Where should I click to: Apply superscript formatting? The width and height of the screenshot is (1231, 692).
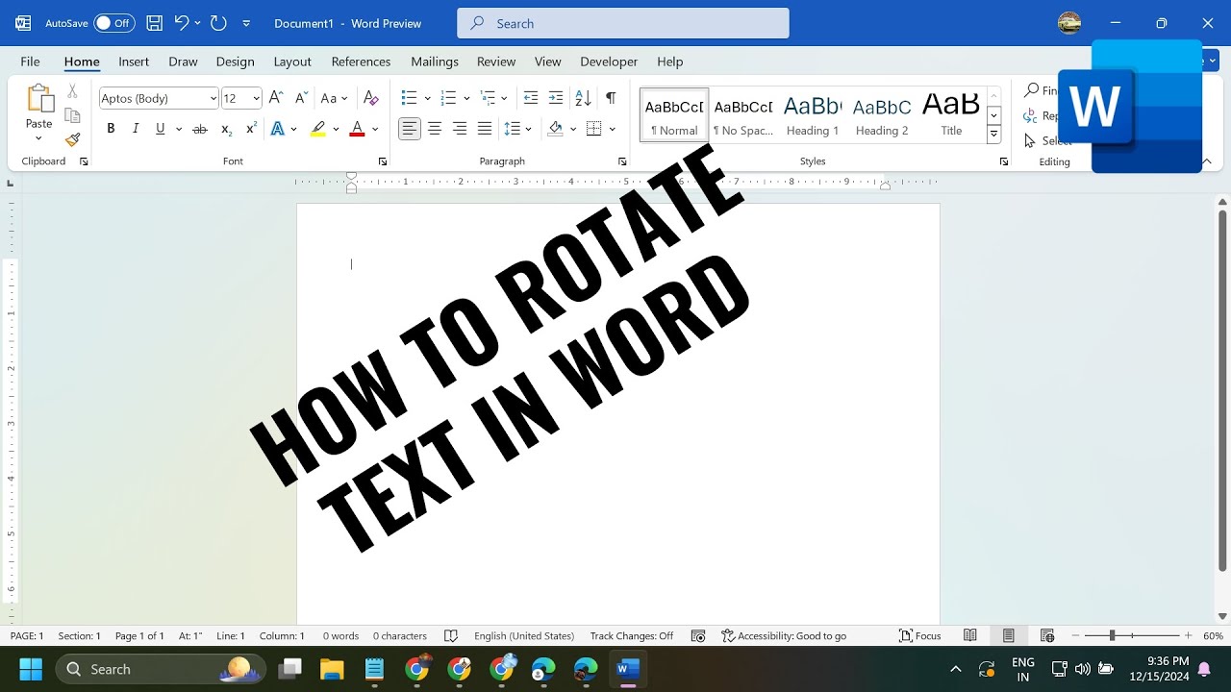pos(251,129)
